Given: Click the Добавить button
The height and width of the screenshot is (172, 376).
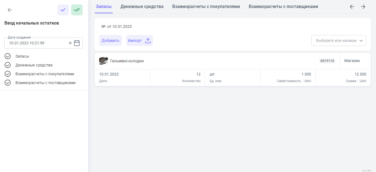Looking at the screenshot, I should point(110,41).
